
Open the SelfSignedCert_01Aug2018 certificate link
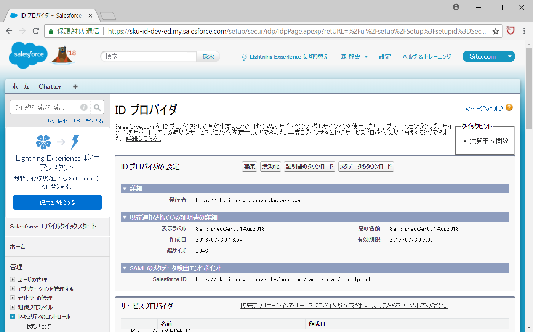[230, 229]
